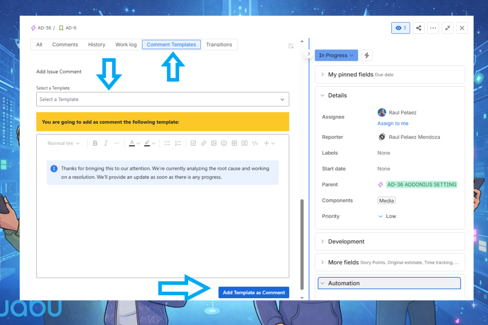Open the Work log tab
The height and width of the screenshot is (325, 488).
(126, 44)
